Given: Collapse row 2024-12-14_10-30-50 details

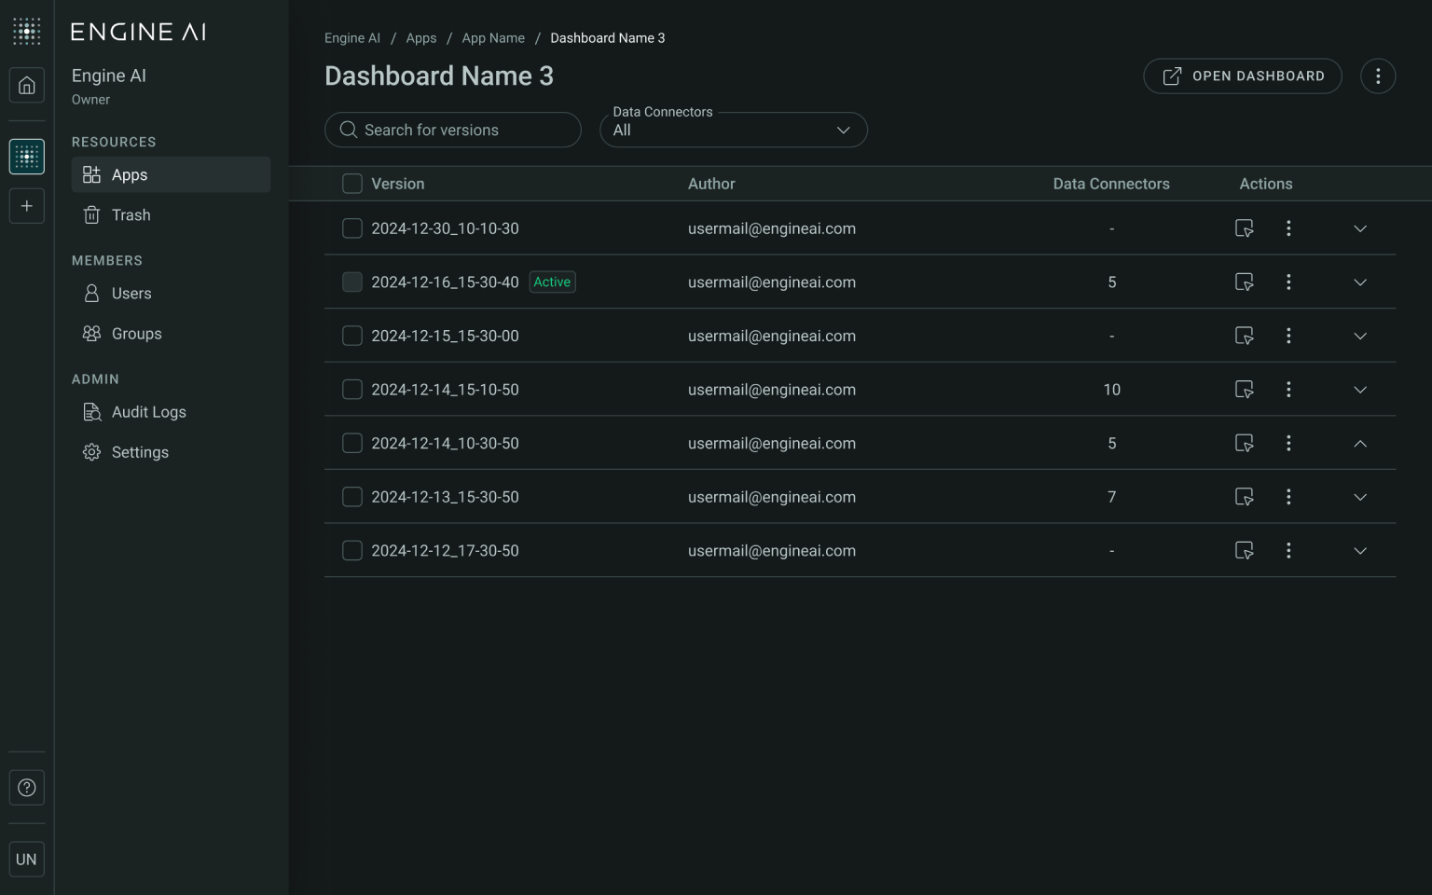Looking at the screenshot, I should point(1360,443).
